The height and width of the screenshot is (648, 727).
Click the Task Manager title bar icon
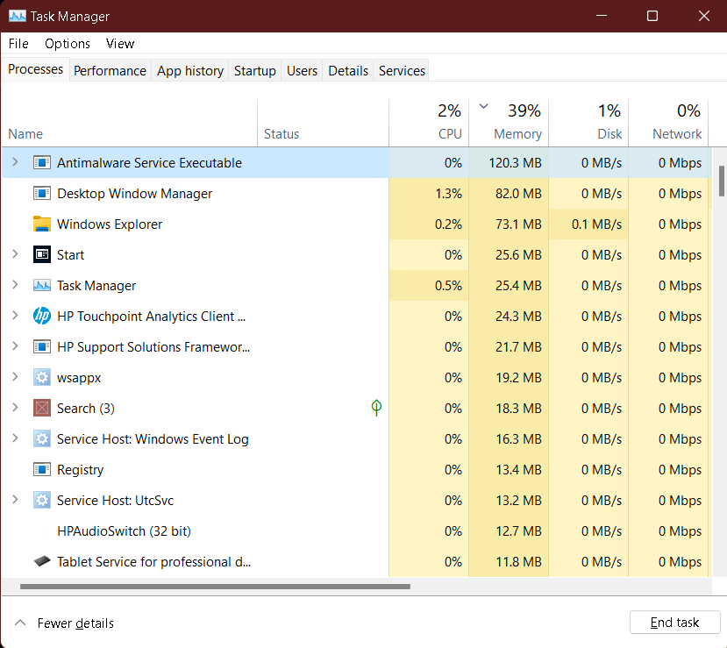(x=18, y=17)
